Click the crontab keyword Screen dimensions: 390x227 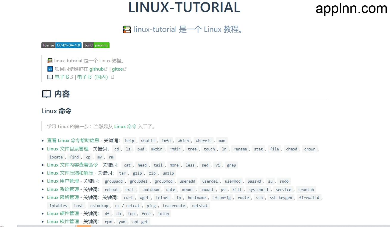306,189
